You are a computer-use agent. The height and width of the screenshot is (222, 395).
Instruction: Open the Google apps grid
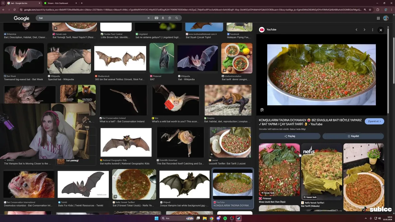pyautogui.click(x=378, y=18)
